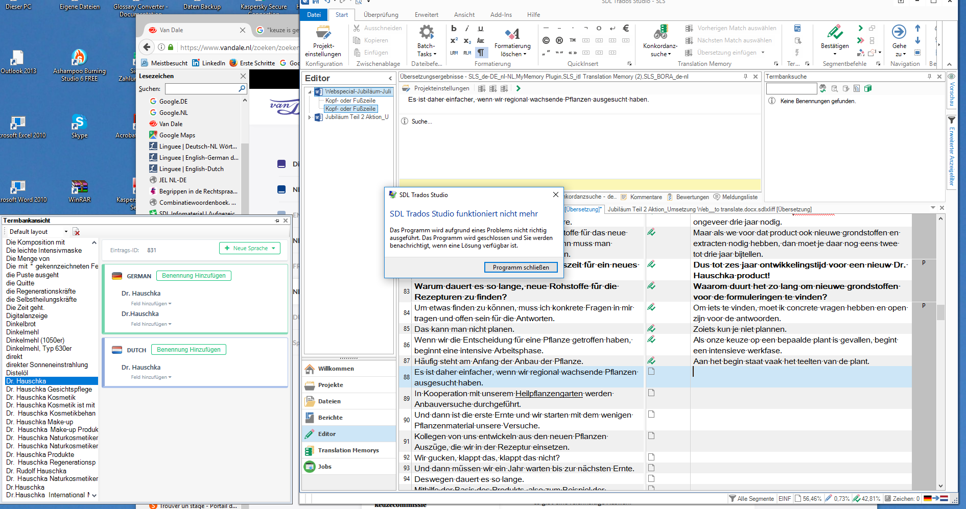Viewport: 966px width, 509px height.
Task: Select 'Dr. Hauschka Kosmetik' in the term list
Action: [41, 397]
